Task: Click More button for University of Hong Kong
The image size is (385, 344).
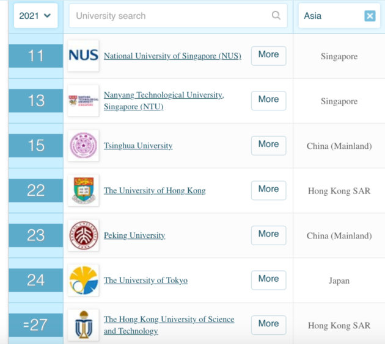Action: (x=269, y=190)
